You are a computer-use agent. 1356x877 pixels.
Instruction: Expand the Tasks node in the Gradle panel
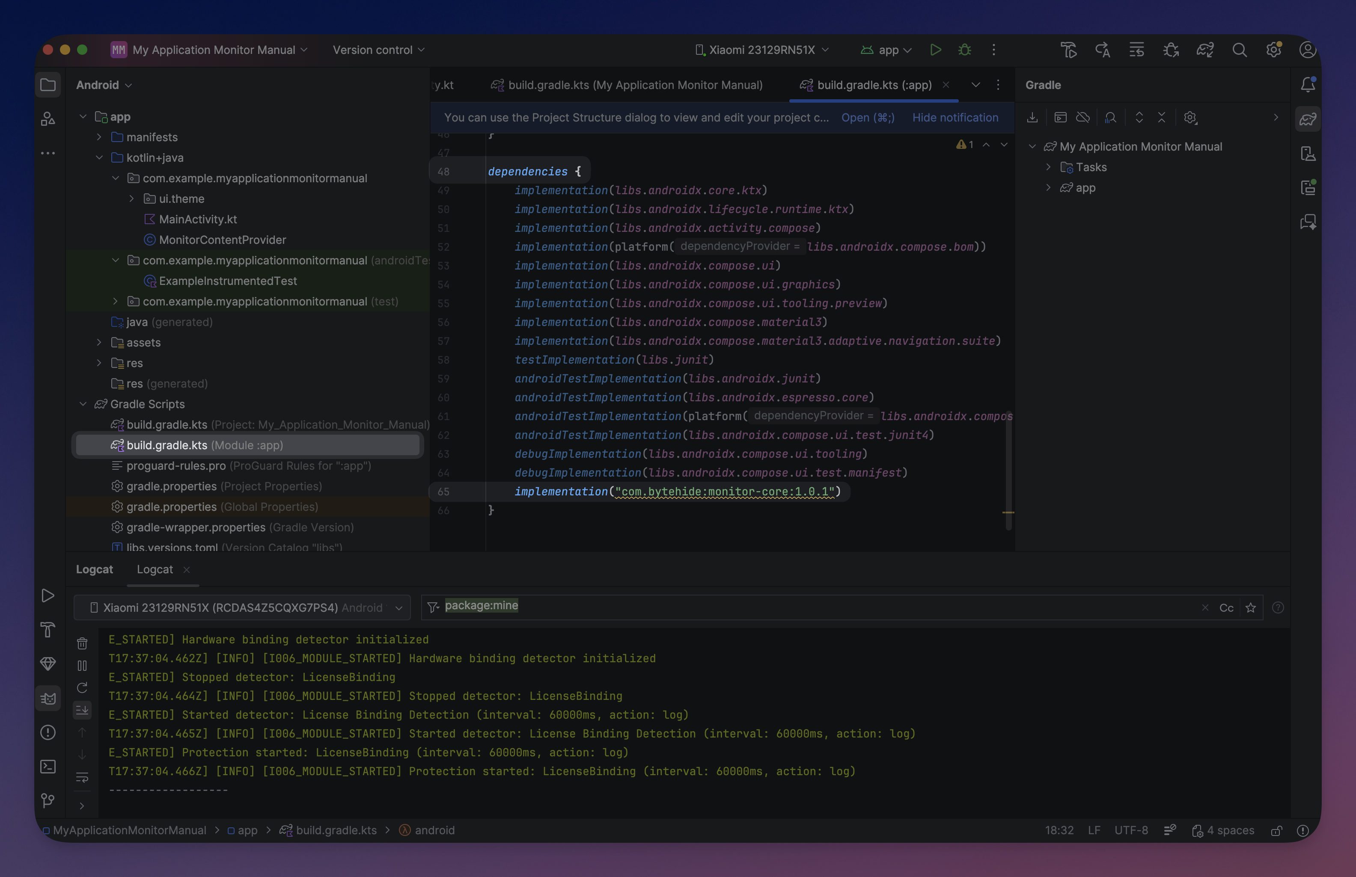pyautogui.click(x=1049, y=167)
